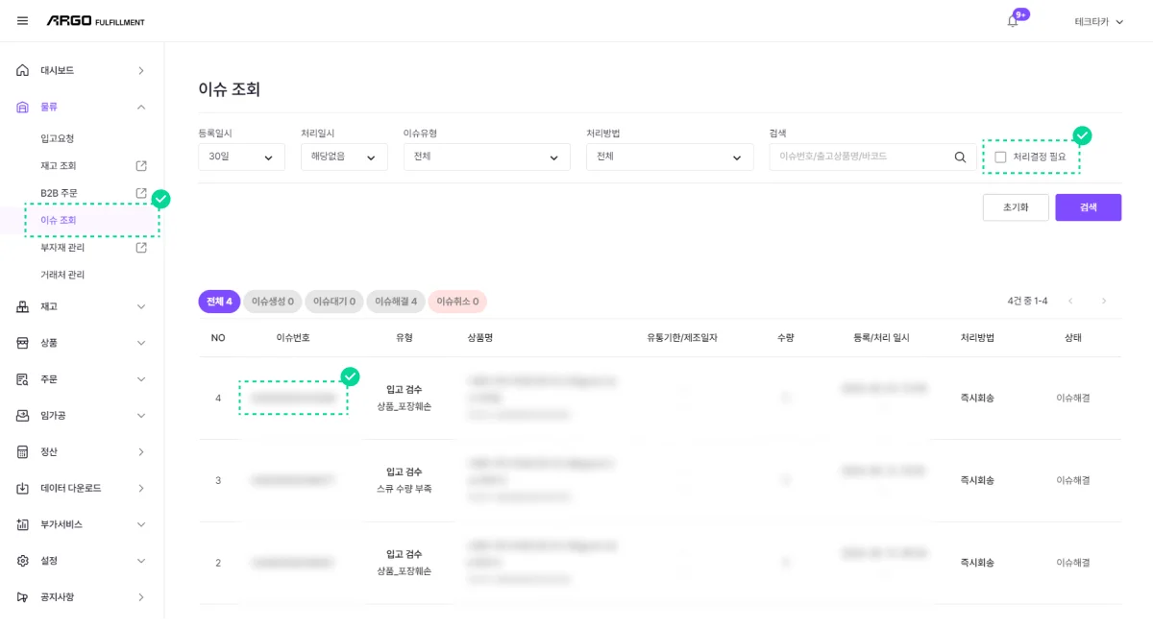This screenshot has width=1153, height=629.
Task: Open the 등록일시 30일 dropdown
Action: pyautogui.click(x=240, y=156)
